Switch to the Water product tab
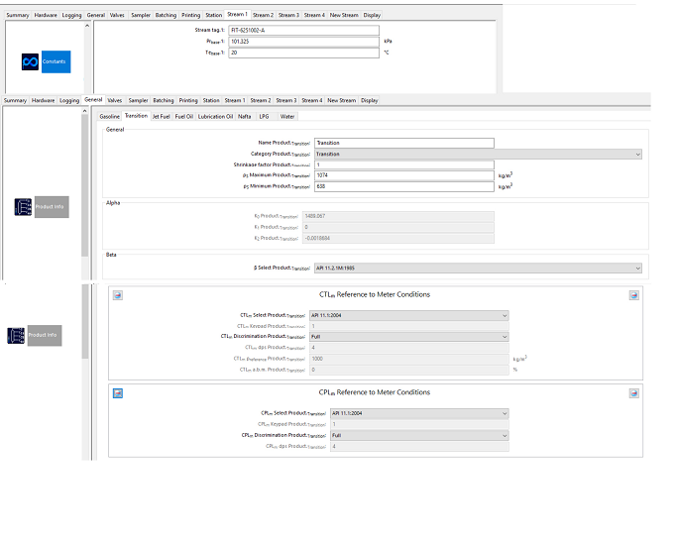Screen dimensions: 676x541 pyautogui.click(x=287, y=117)
